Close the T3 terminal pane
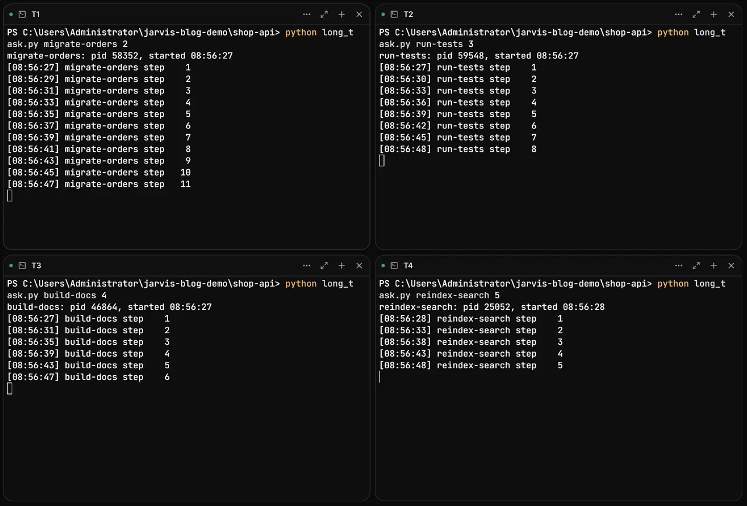Viewport: 747px width, 506px height. pyautogui.click(x=359, y=266)
